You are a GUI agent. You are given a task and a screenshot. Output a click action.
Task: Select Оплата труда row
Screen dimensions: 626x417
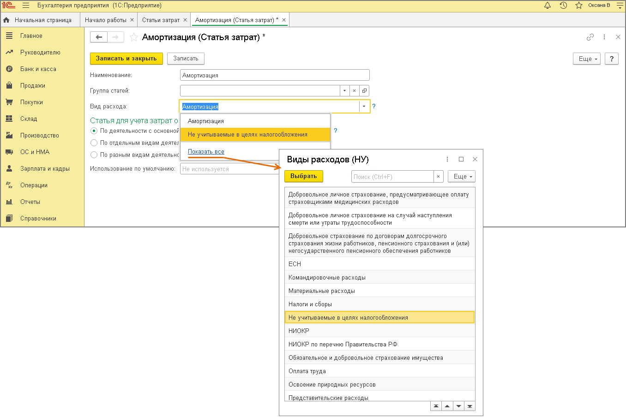pos(380,371)
